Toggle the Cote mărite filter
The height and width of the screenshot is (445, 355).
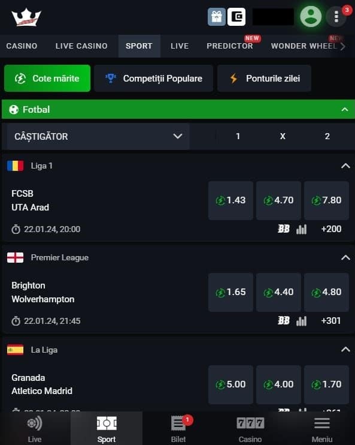(47, 79)
